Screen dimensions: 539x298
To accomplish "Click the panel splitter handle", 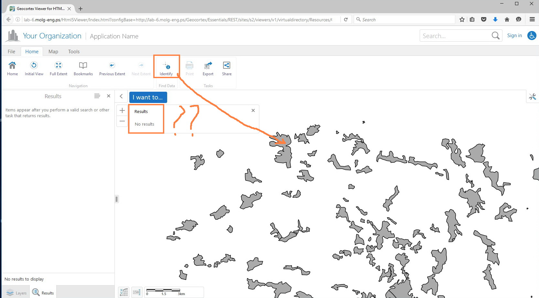I will tap(116, 199).
